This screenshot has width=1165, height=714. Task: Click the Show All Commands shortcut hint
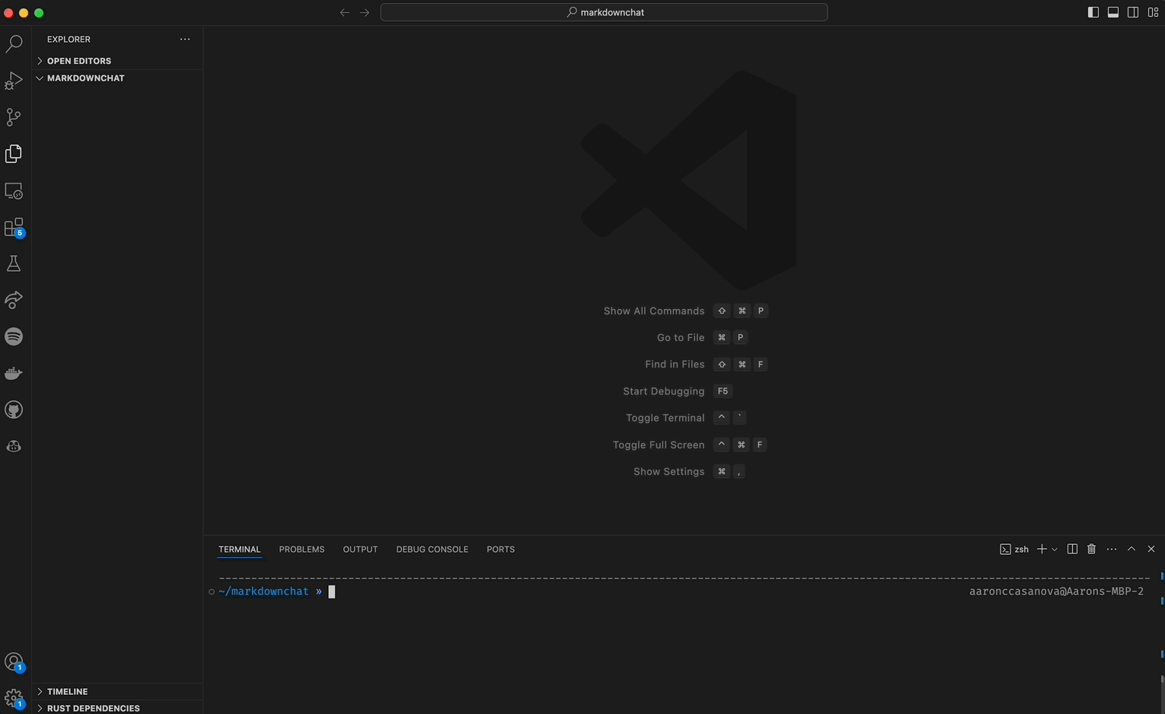(x=685, y=311)
